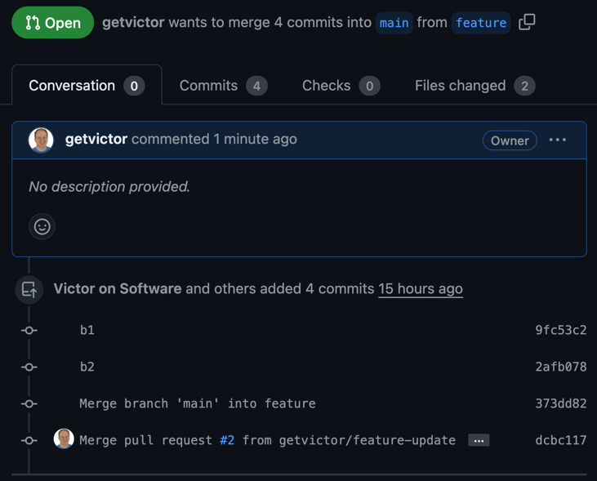The image size is (597, 481).
Task: Click the commit node icon next to b2
Action: pyautogui.click(x=29, y=367)
